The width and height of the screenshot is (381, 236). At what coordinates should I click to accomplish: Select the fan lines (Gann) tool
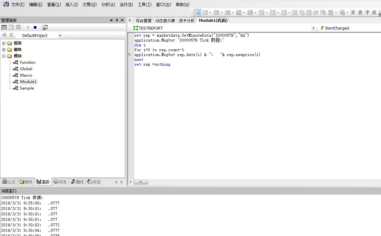pos(239,13)
